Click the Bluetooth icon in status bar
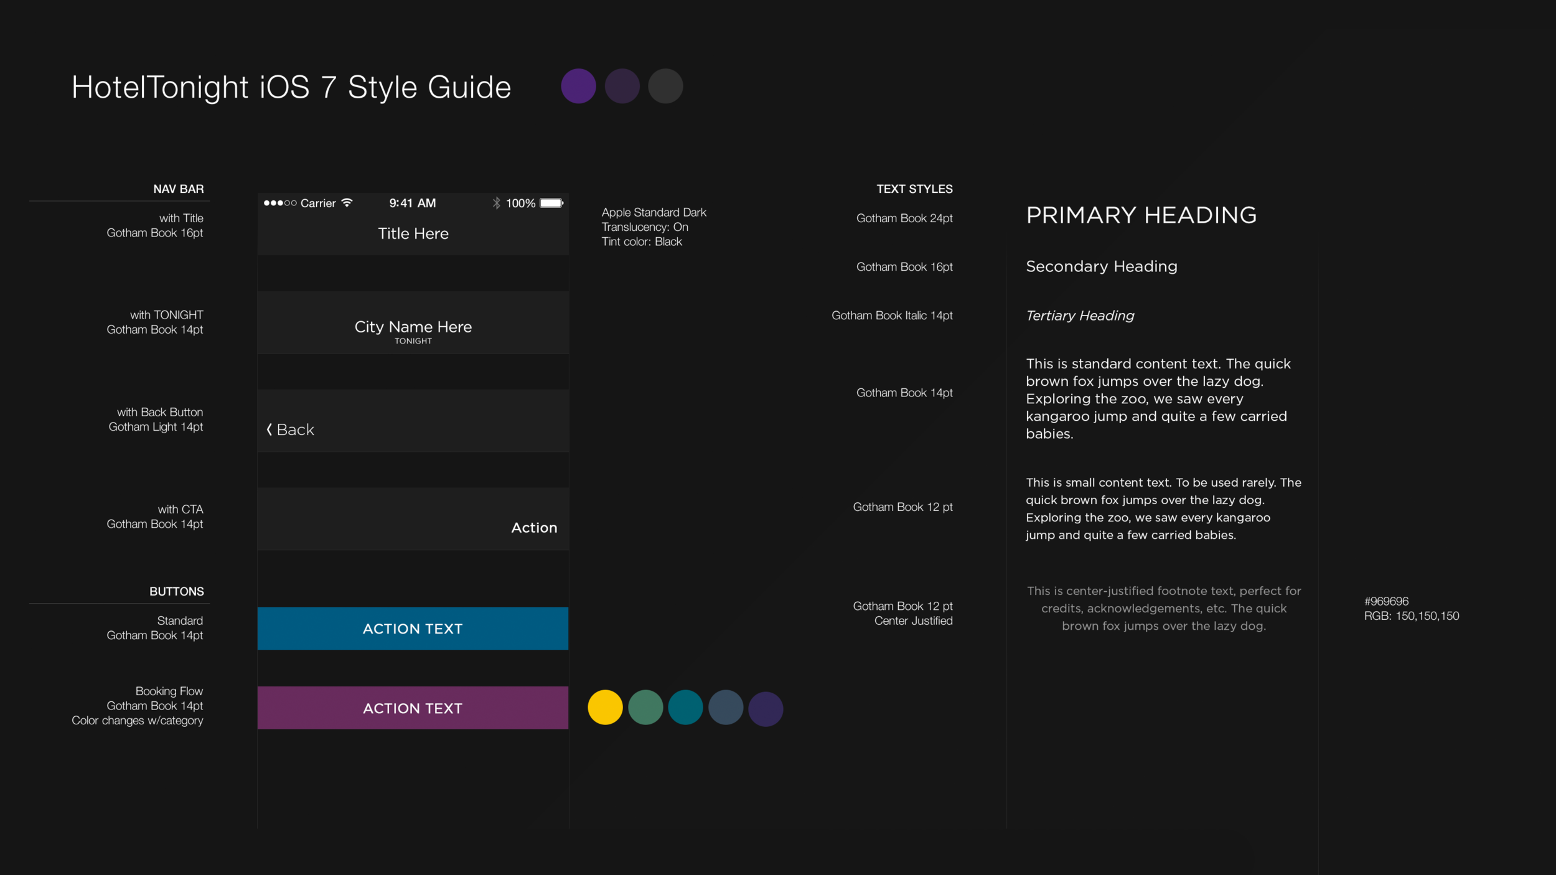 click(496, 203)
